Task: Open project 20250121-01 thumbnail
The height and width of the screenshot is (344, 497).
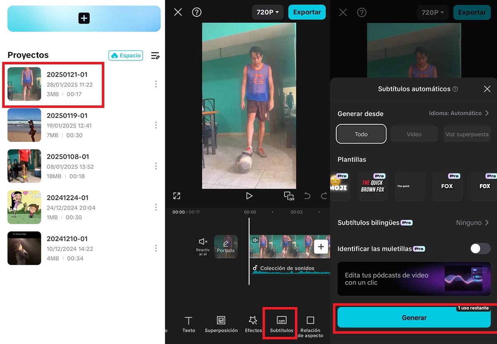Action: [24, 84]
